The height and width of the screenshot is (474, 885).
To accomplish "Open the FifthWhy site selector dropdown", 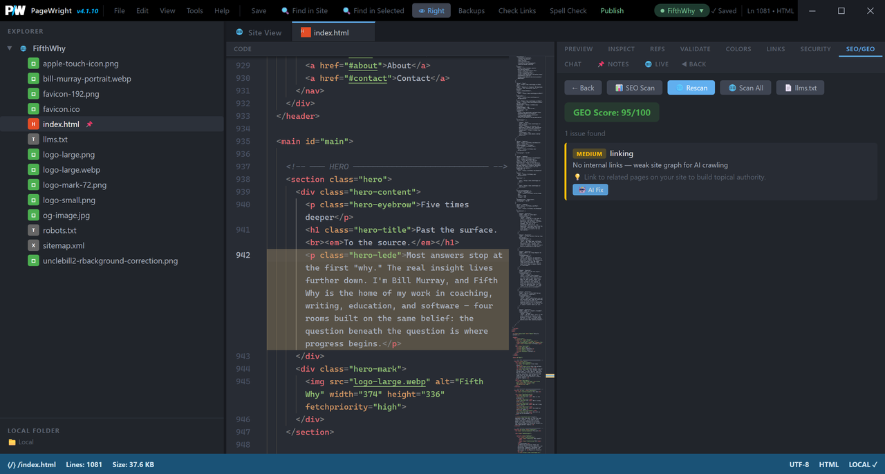I will (x=682, y=10).
